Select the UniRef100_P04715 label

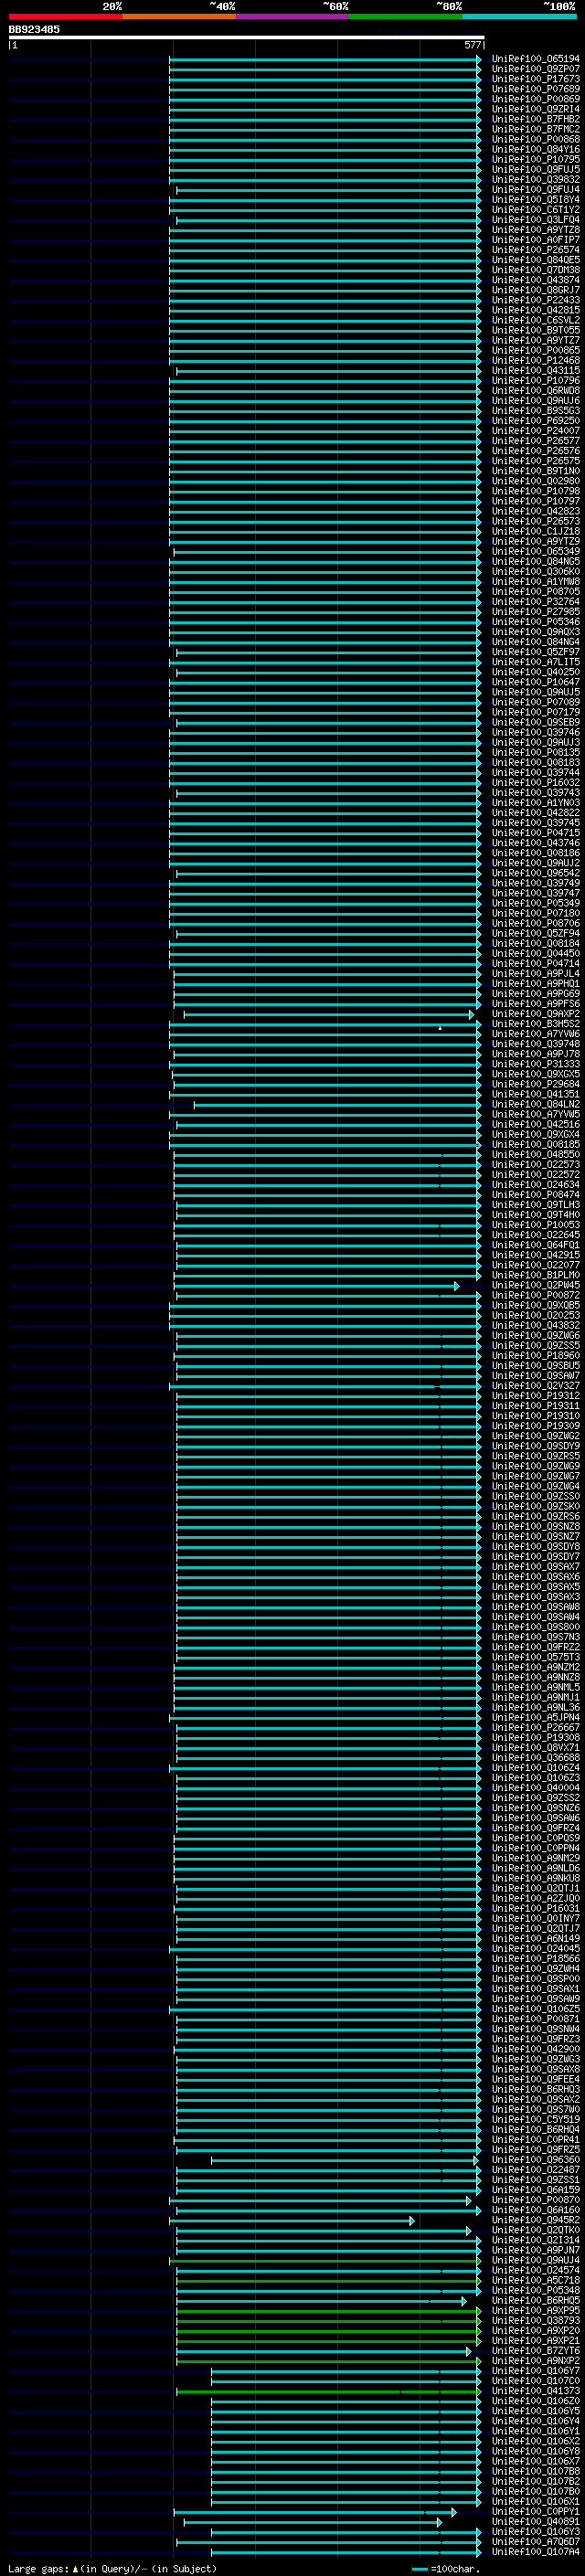(536, 833)
